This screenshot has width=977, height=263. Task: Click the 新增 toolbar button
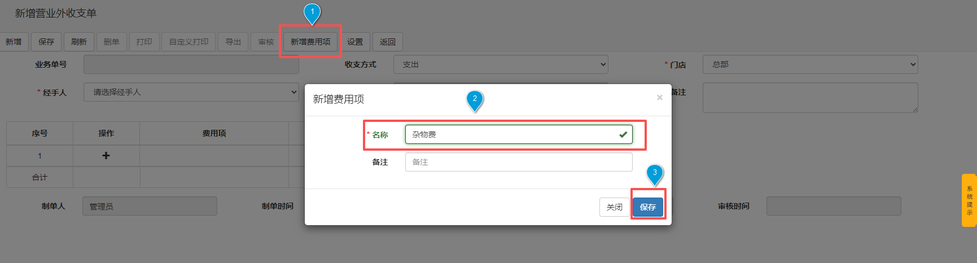[x=14, y=42]
